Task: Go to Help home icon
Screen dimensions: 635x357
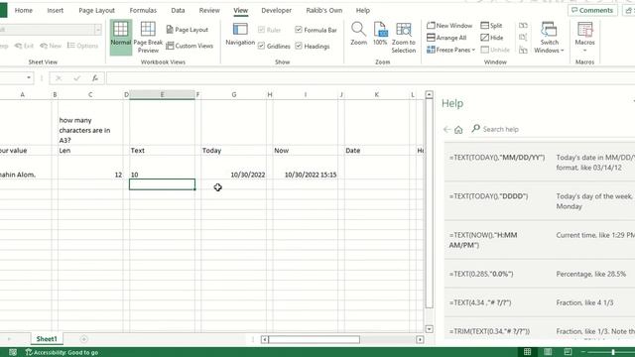Action: point(458,130)
